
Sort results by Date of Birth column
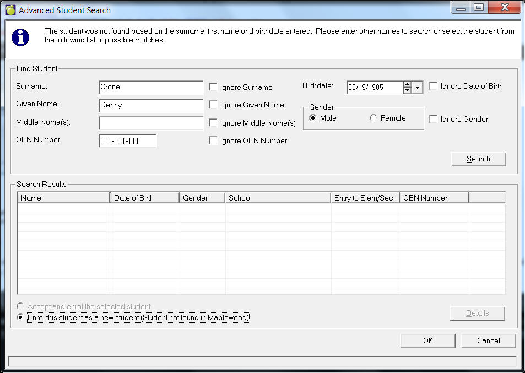(144, 198)
